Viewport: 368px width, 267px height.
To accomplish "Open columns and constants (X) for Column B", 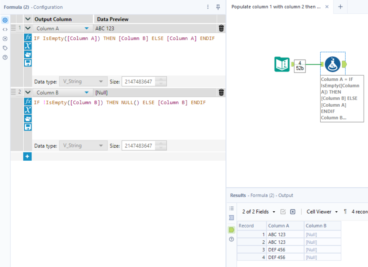I will tap(28, 110).
